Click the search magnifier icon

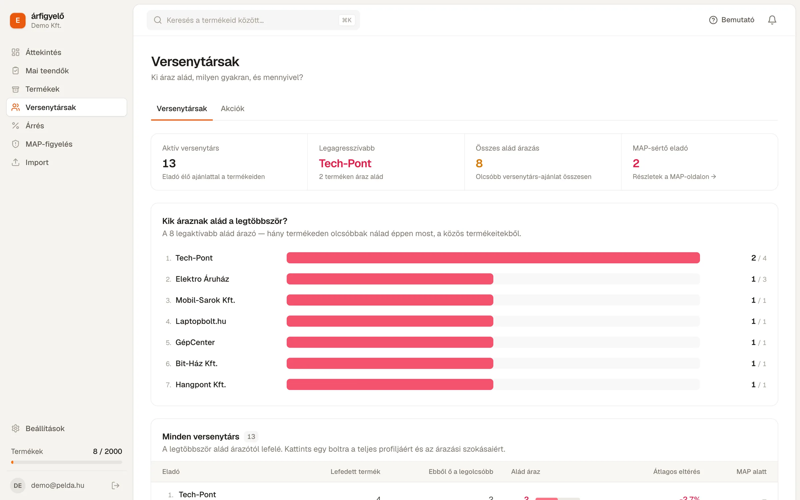click(x=158, y=20)
